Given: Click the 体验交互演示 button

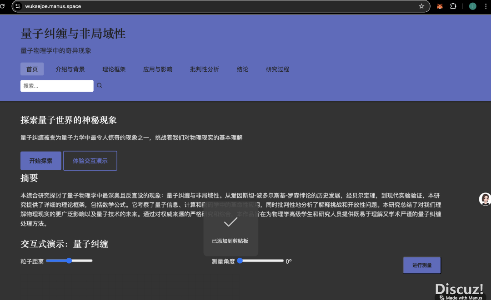Looking at the screenshot, I should coord(90,161).
